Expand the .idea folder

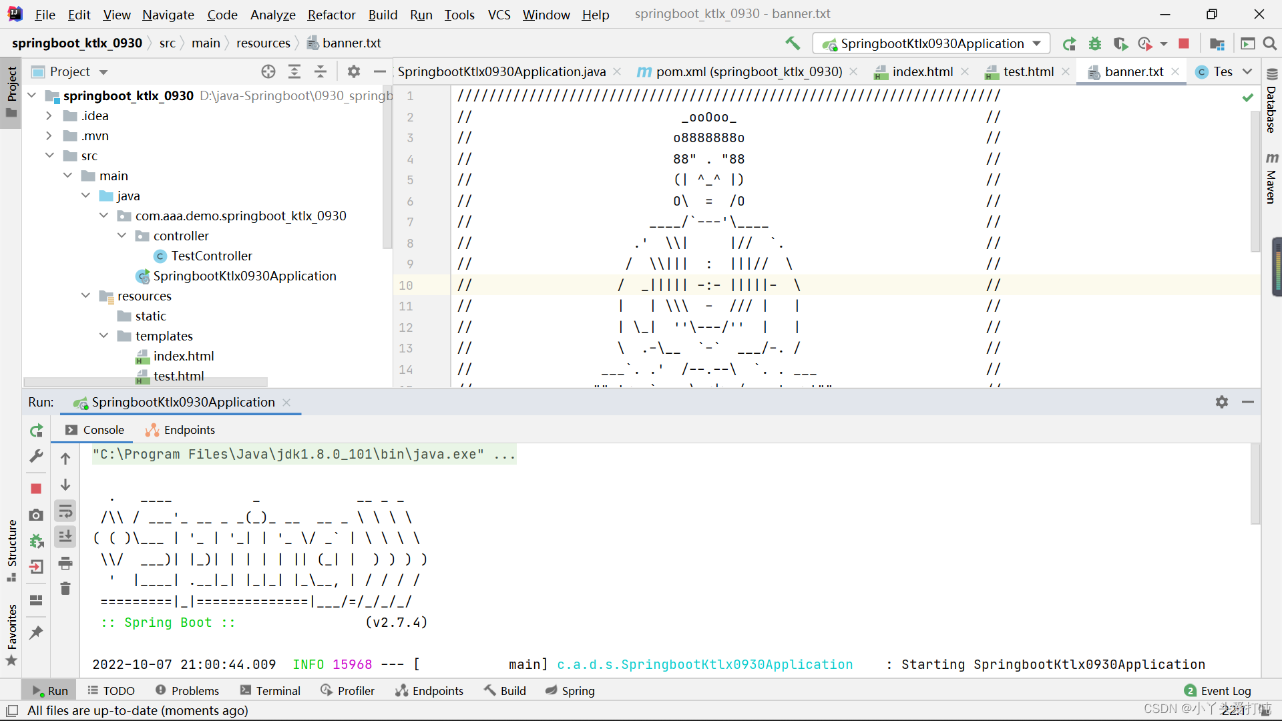point(49,115)
